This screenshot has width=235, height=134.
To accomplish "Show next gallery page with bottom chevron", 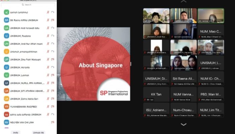I will click(x=183, y=125).
